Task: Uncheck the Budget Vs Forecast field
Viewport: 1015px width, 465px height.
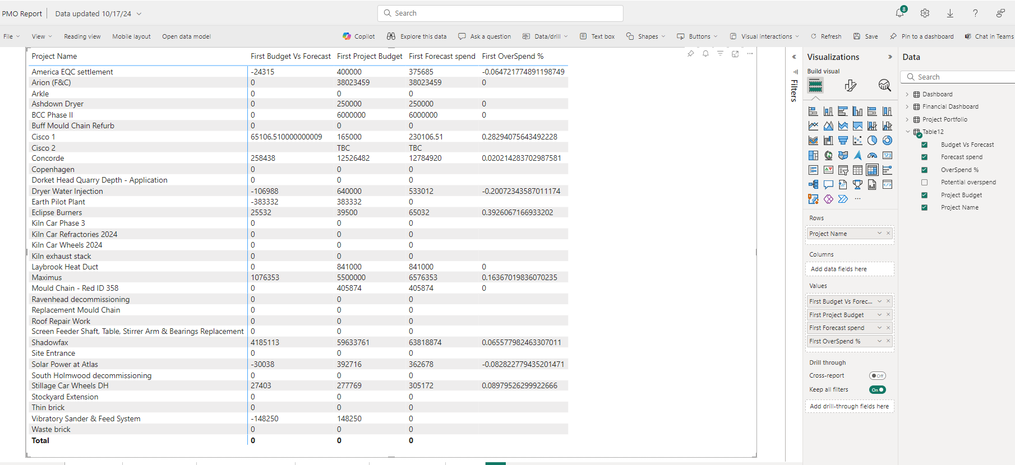Action: [x=924, y=145]
